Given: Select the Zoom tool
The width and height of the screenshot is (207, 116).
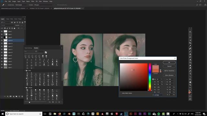Looking at the screenshot, I should pos(190,85).
